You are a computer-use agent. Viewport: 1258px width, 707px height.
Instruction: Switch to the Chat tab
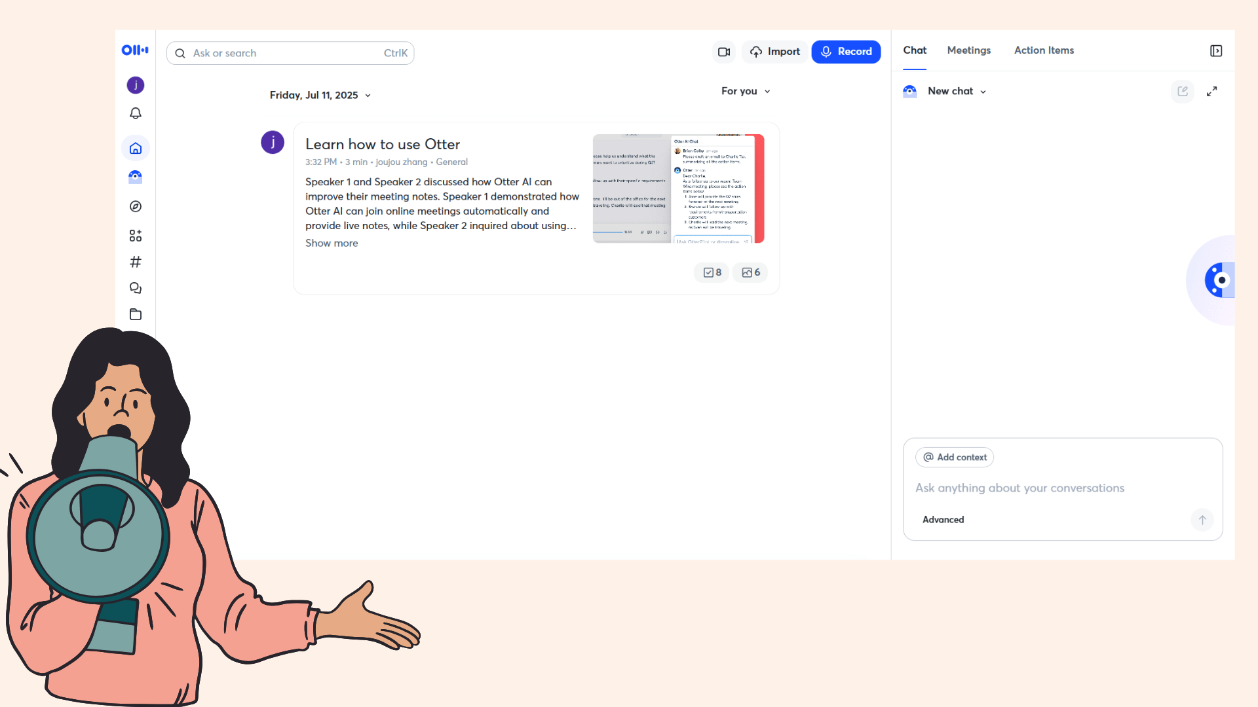coord(915,50)
